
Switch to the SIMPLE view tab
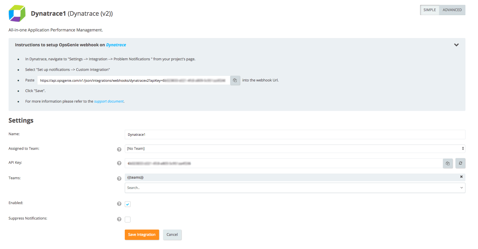coord(429,10)
